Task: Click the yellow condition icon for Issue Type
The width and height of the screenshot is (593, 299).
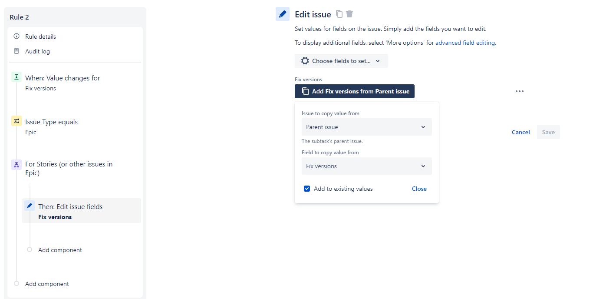Action: pyautogui.click(x=16, y=121)
